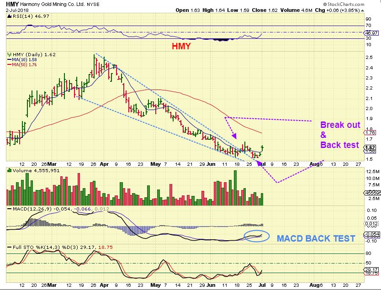
Task: Click the NYSE exchange label
Action: (x=93, y=5)
